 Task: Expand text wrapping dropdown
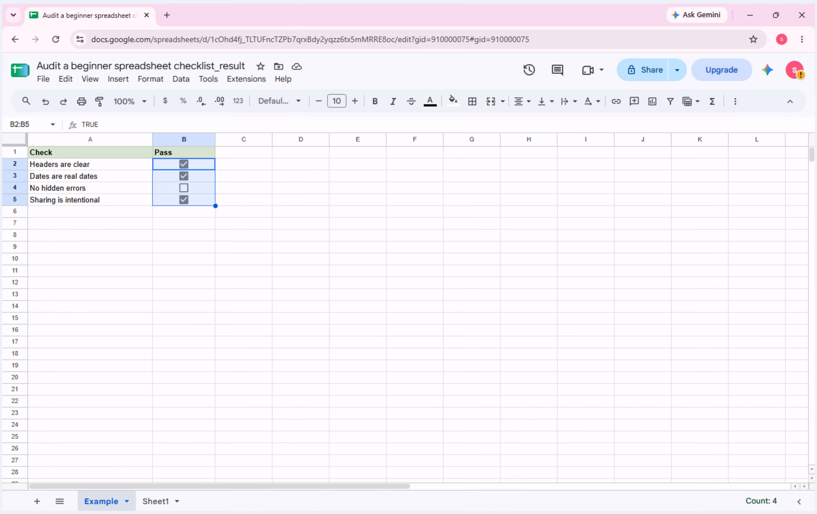[575, 101]
